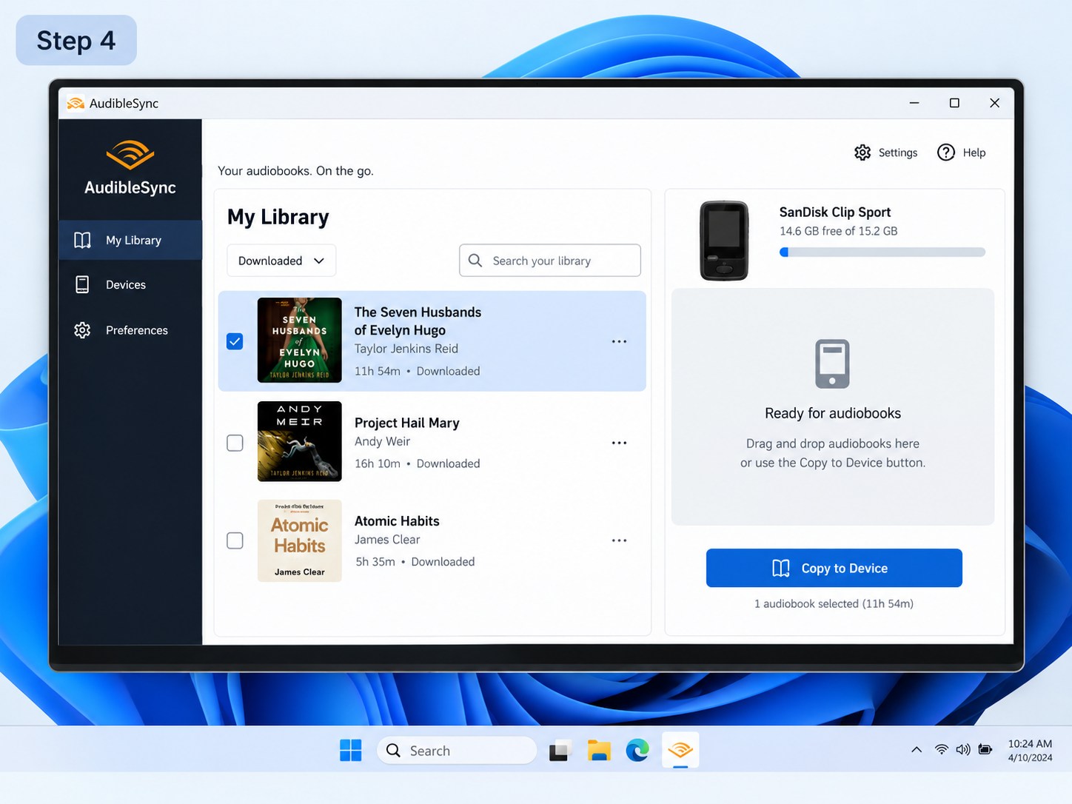Image resolution: width=1072 pixels, height=804 pixels.
Task: Click "14.6 GB free of 15.2 GB" text
Action: click(838, 231)
